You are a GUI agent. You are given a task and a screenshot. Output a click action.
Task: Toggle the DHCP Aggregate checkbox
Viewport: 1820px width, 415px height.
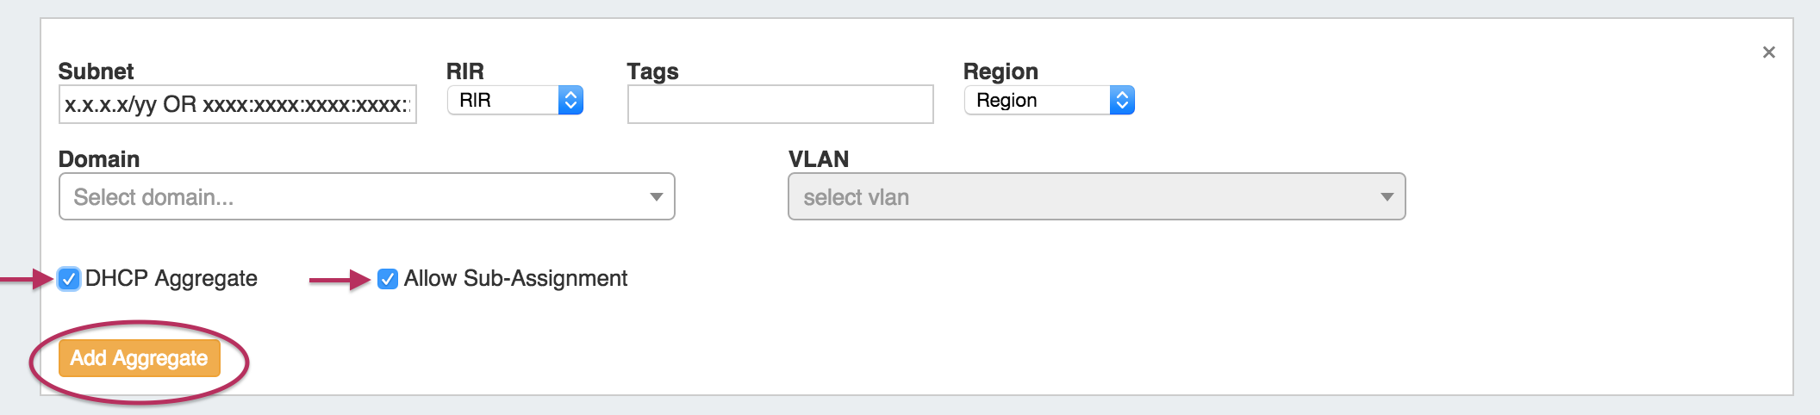[69, 279]
